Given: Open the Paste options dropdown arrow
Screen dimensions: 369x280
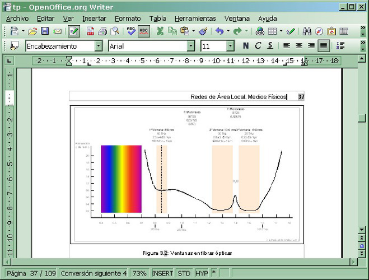Looking at the screenshot, I should click(193, 31).
